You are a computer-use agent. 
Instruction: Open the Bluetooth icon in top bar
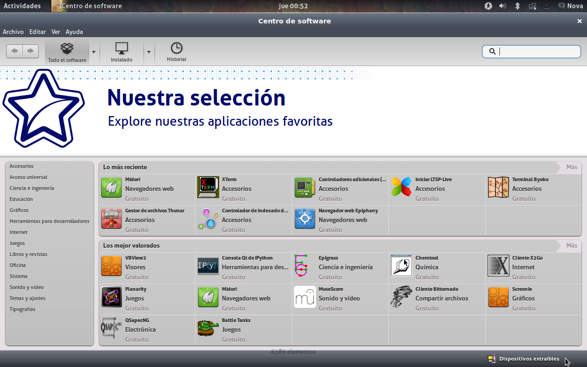click(517, 6)
